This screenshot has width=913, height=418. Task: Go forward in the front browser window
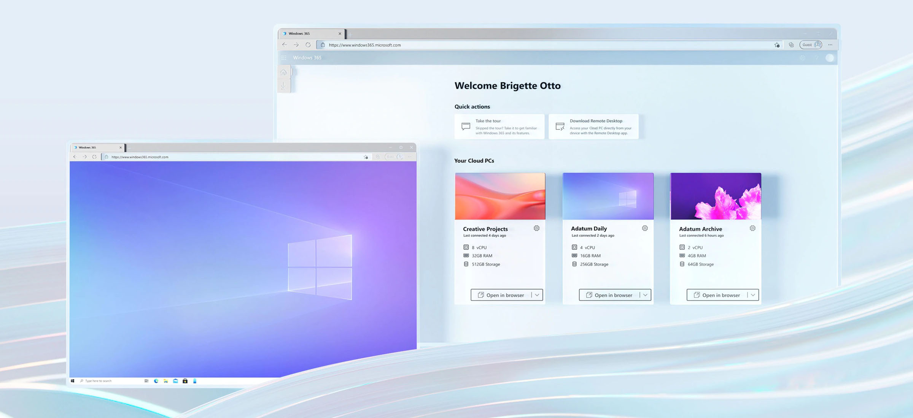(84, 157)
